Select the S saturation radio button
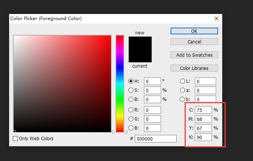Image resolution: width=253 pixels, height=161 pixels. 131,90
